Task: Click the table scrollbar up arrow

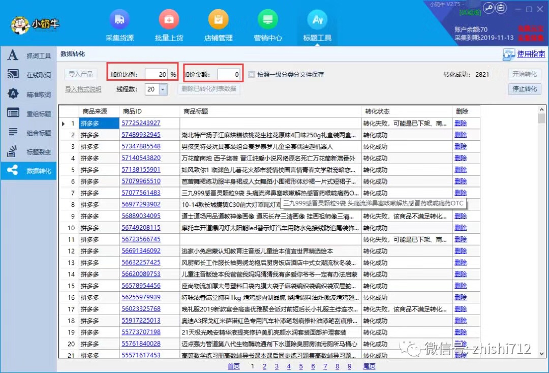Action: pos(542,110)
